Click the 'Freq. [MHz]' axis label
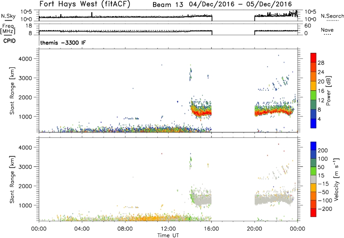Image resolution: width=344 pixels, height=238 pixels. pos(8,29)
